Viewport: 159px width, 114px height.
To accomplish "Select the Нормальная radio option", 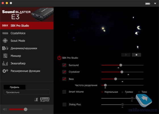I will pos(102,92).
